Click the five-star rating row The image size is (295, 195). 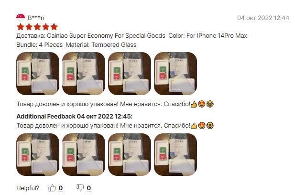pyautogui.click(x=37, y=27)
